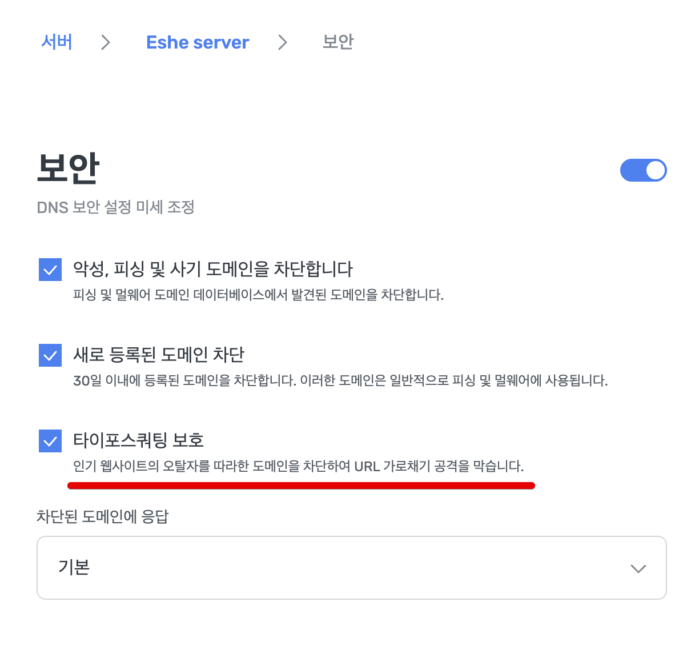
Task: Click the DNS 보안 설정 미세 조정 subtitle
Action: click(x=116, y=208)
